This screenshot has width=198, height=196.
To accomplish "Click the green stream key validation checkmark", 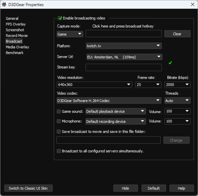I will pos(170,63).
